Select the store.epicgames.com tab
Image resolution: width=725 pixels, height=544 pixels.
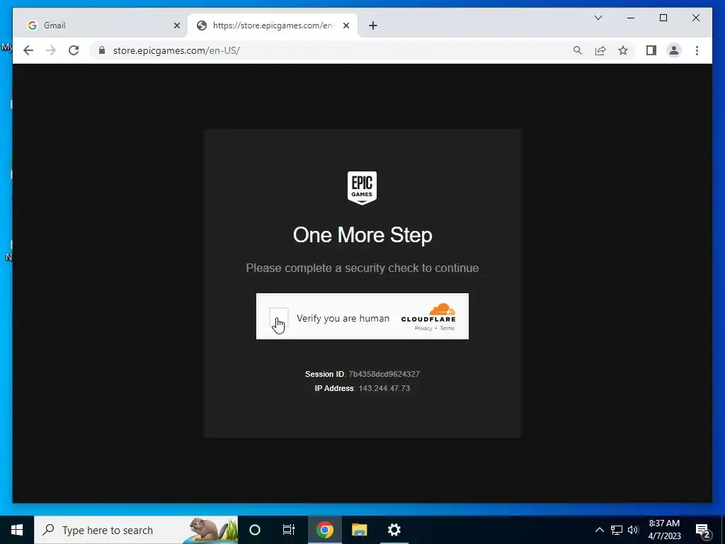point(273,25)
